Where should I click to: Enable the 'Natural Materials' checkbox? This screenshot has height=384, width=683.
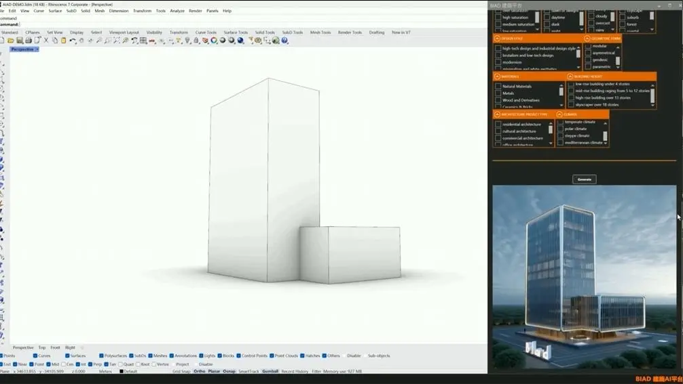point(498,86)
